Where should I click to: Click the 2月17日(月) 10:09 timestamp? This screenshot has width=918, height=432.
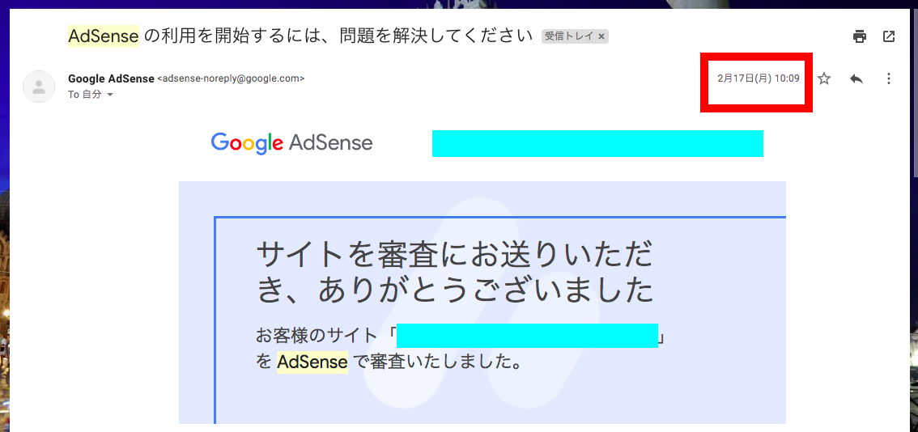[x=759, y=78]
